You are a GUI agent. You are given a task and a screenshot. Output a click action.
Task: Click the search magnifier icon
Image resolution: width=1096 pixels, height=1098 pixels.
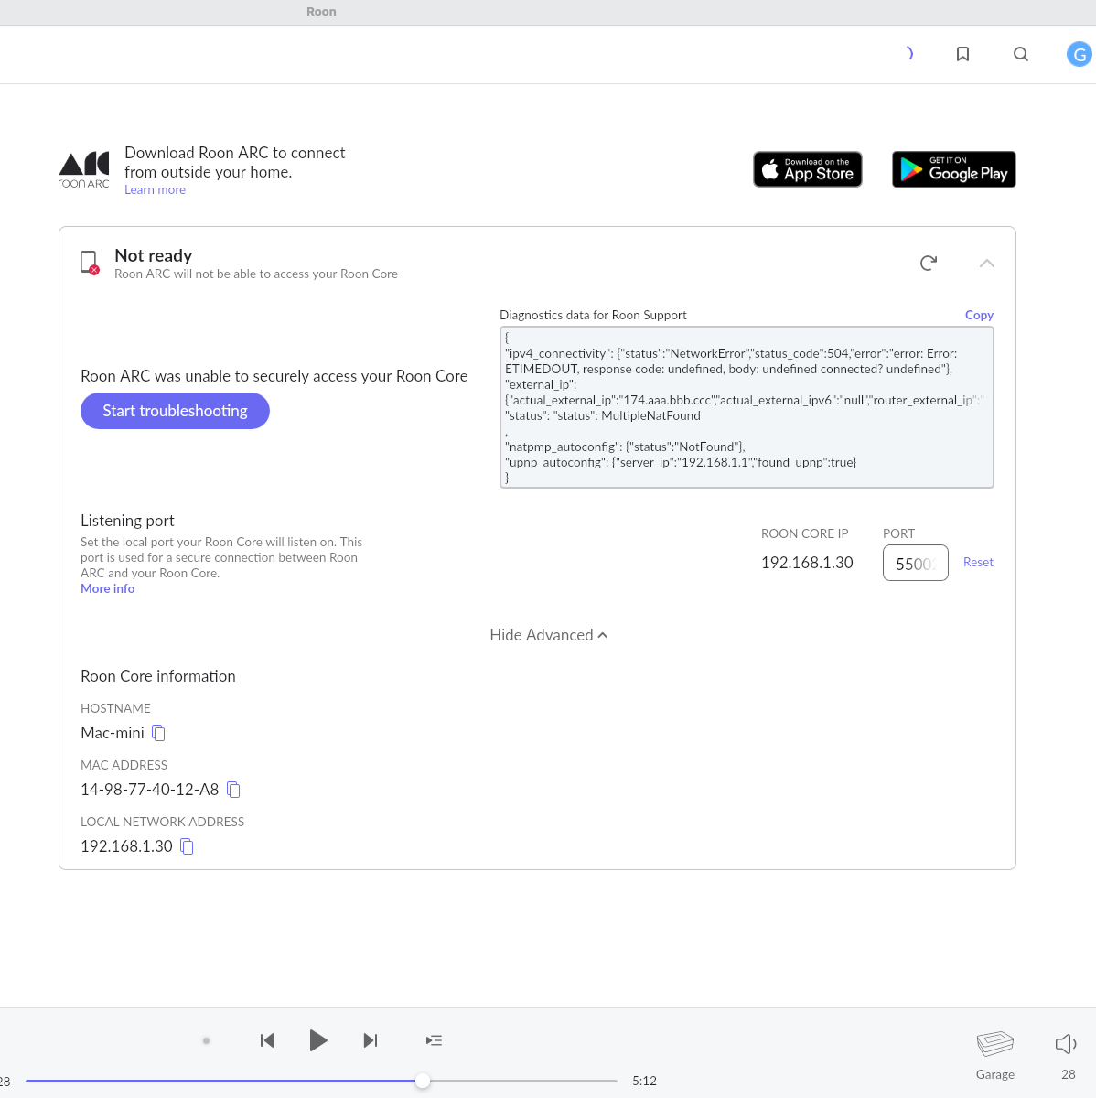tap(1021, 55)
